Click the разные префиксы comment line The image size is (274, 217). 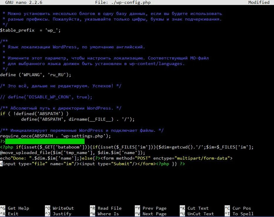tap(112, 19)
